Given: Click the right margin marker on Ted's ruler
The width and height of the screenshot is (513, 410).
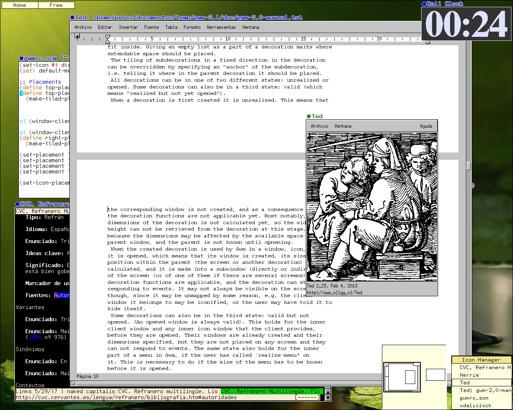Looking at the screenshot, I should tap(428, 42).
